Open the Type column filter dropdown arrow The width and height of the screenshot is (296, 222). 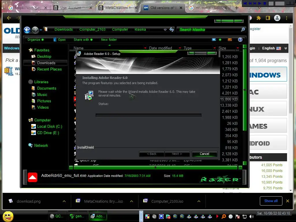coord(214,48)
